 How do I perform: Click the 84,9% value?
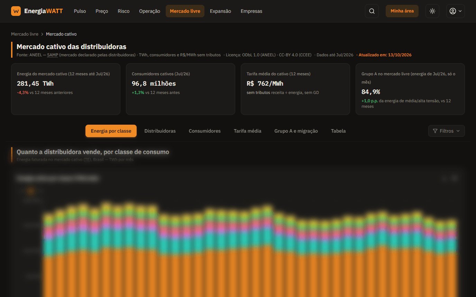[371, 92]
